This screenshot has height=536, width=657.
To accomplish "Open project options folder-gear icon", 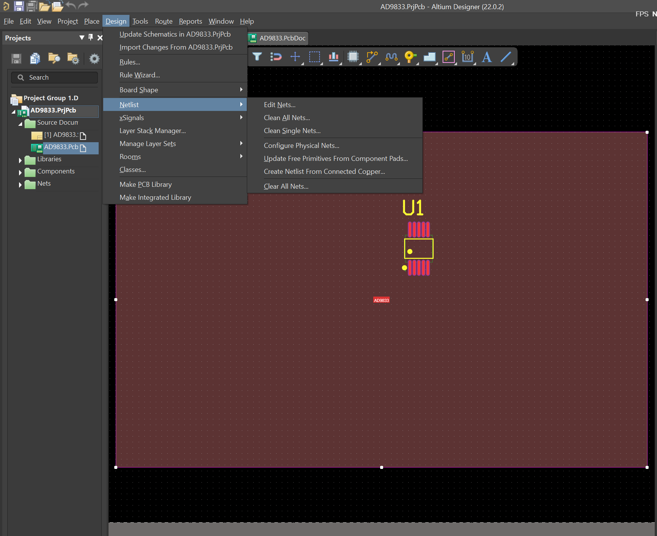I will 73,58.
